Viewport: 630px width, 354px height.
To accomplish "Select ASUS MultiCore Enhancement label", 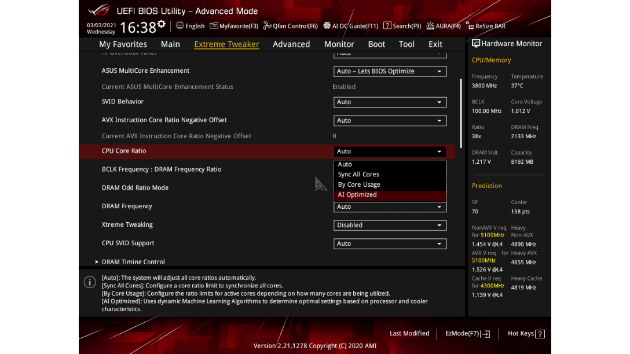I will [145, 71].
